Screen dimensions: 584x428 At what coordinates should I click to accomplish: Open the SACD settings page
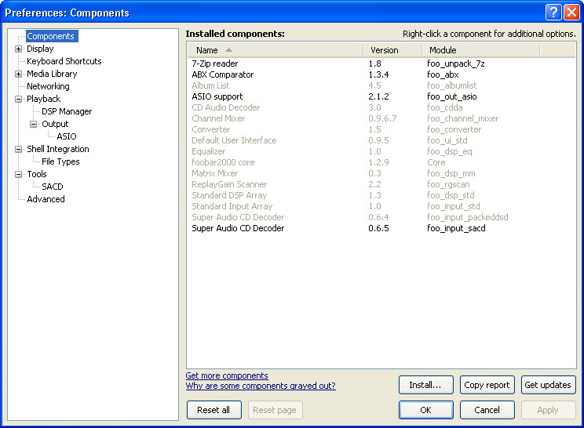[53, 187]
